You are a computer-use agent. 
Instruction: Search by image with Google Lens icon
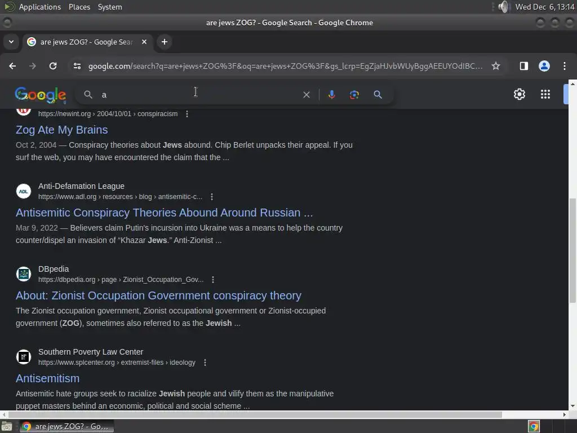(x=354, y=95)
